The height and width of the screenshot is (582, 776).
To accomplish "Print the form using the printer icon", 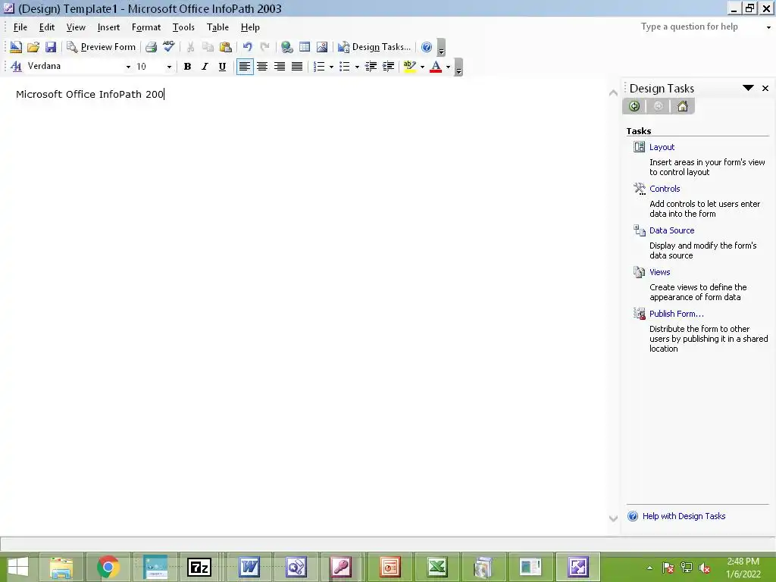I will (x=151, y=47).
